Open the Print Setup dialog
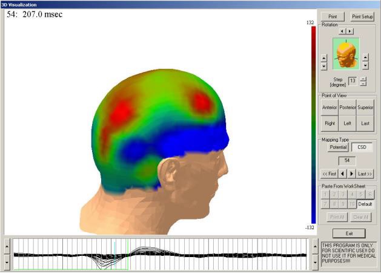Screen dimensions: 381x274 pos(363,16)
